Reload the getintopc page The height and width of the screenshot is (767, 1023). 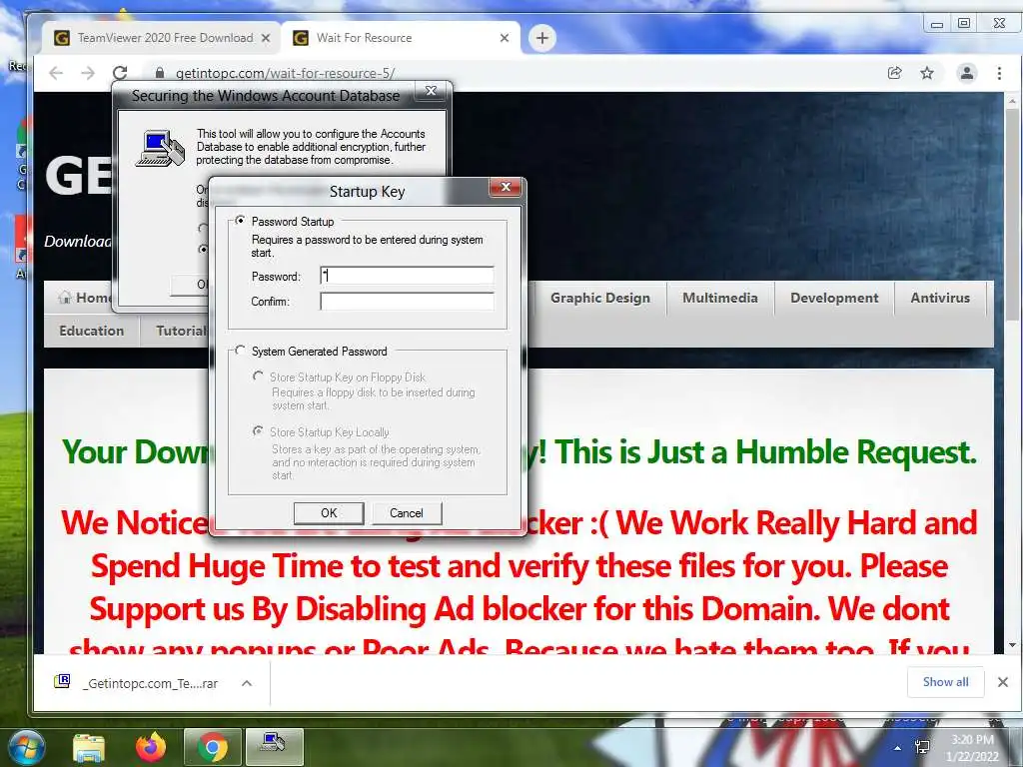pyautogui.click(x=120, y=73)
